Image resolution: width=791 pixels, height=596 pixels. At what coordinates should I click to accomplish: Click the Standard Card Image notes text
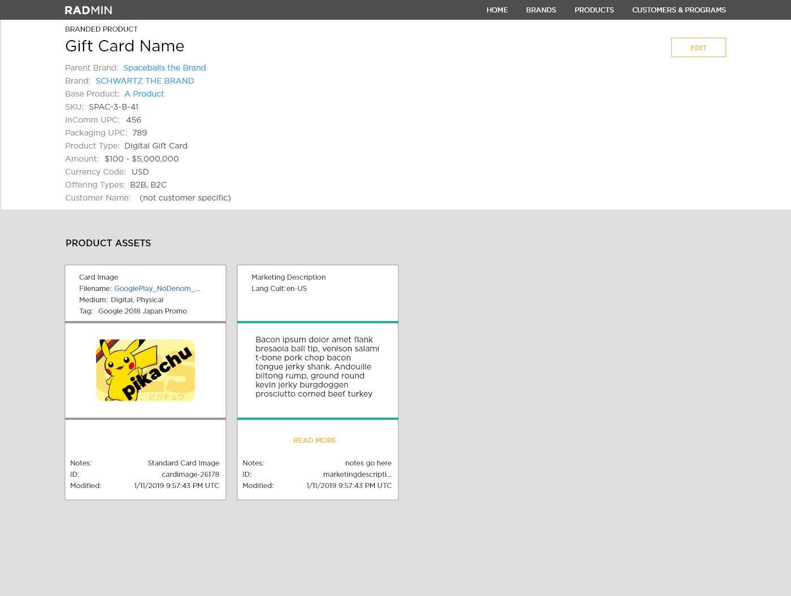[x=183, y=463]
